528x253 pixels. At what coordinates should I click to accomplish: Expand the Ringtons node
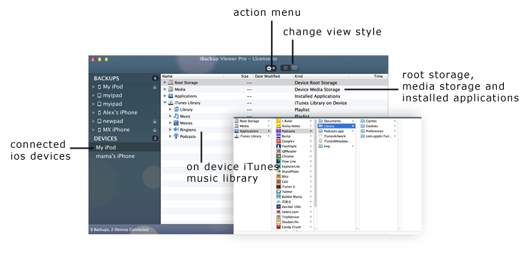tap(171, 130)
